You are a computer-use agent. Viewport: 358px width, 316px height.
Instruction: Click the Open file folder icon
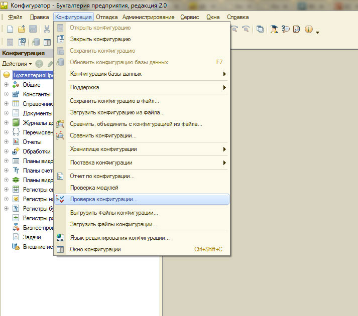(x=22, y=30)
